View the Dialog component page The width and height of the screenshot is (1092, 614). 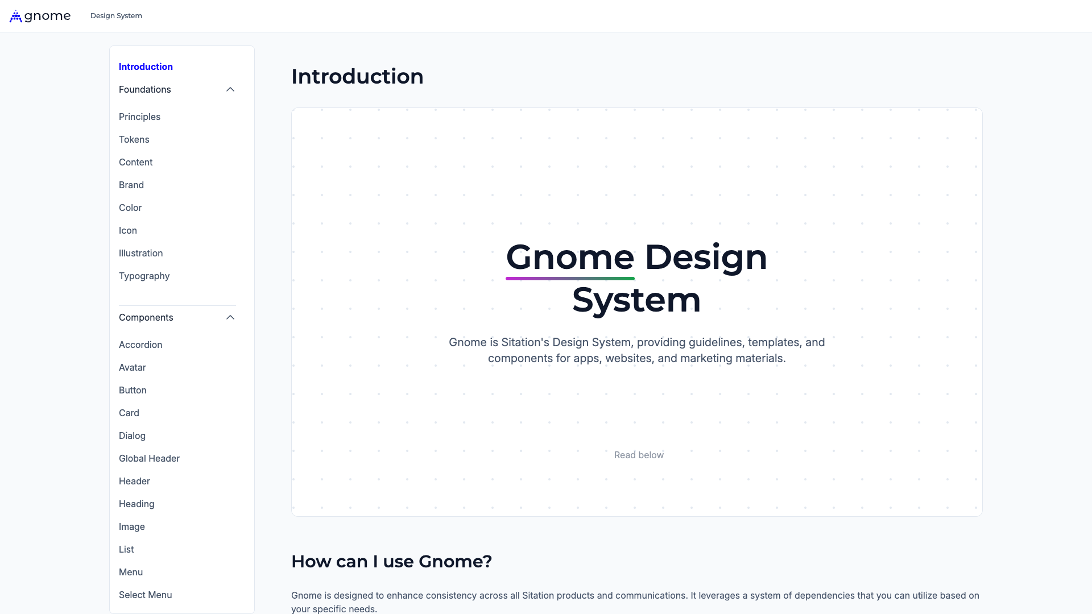132,435
